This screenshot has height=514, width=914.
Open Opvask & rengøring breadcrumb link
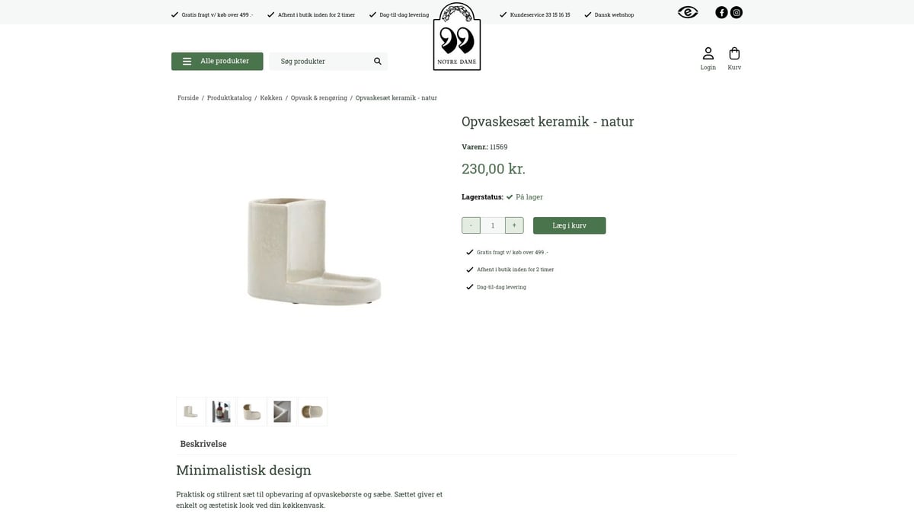click(319, 98)
